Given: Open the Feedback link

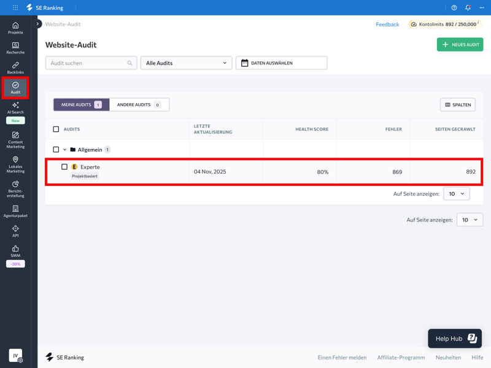Looking at the screenshot, I should click(387, 25).
